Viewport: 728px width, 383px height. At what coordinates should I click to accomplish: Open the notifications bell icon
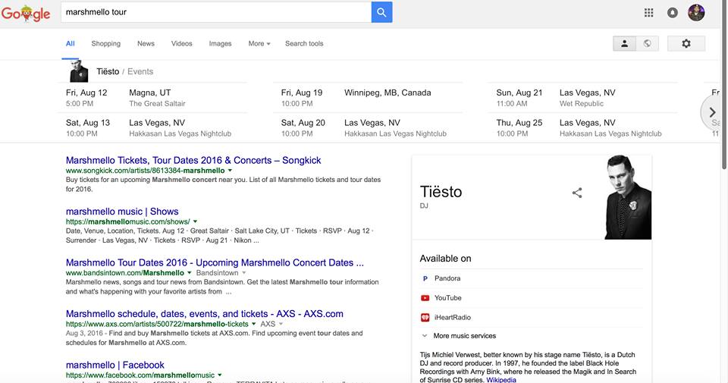pos(673,13)
